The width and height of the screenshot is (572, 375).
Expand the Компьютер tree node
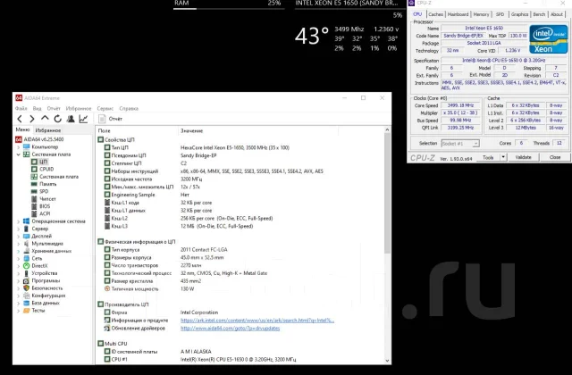(x=18, y=147)
